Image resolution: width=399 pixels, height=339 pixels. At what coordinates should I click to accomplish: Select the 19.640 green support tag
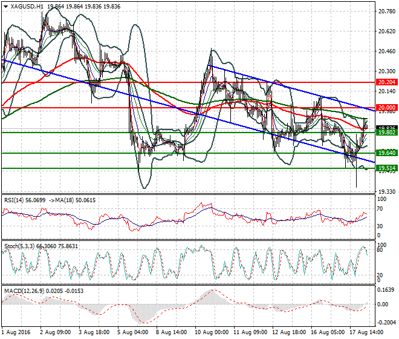click(x=386, y=153)
